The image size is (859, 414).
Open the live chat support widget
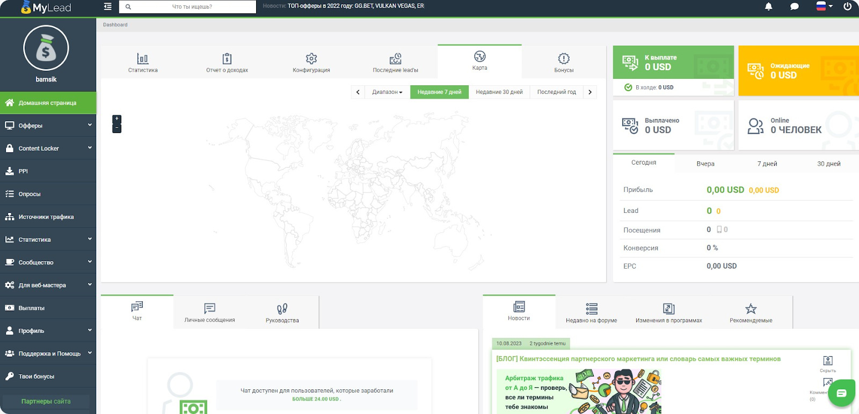point(841,394)
